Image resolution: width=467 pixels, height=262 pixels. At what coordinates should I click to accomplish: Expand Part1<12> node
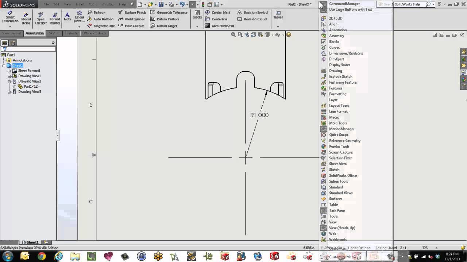click(15, 87)
